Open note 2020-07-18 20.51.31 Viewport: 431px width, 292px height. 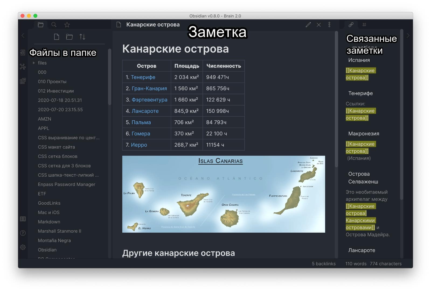pos(60,100)
